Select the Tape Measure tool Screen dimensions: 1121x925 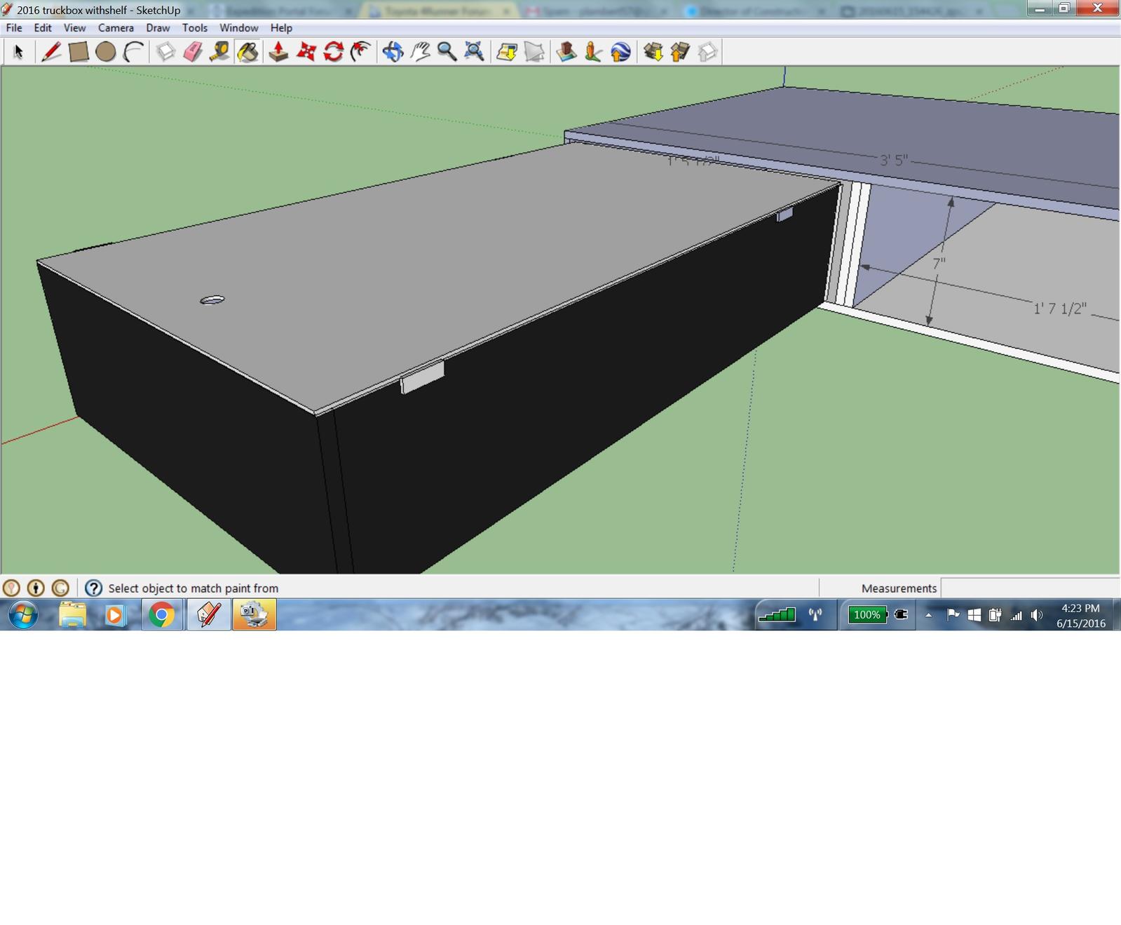219,52
